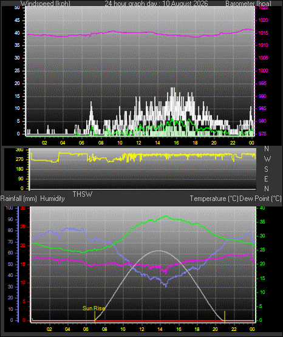Click the "Rainfall (mm)" label
The height and width of the screenshot is (337, 283).
click(19, 199)
